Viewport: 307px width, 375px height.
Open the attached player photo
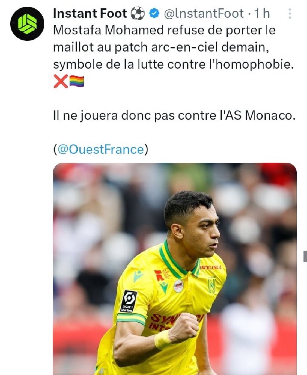click(175, 269)
